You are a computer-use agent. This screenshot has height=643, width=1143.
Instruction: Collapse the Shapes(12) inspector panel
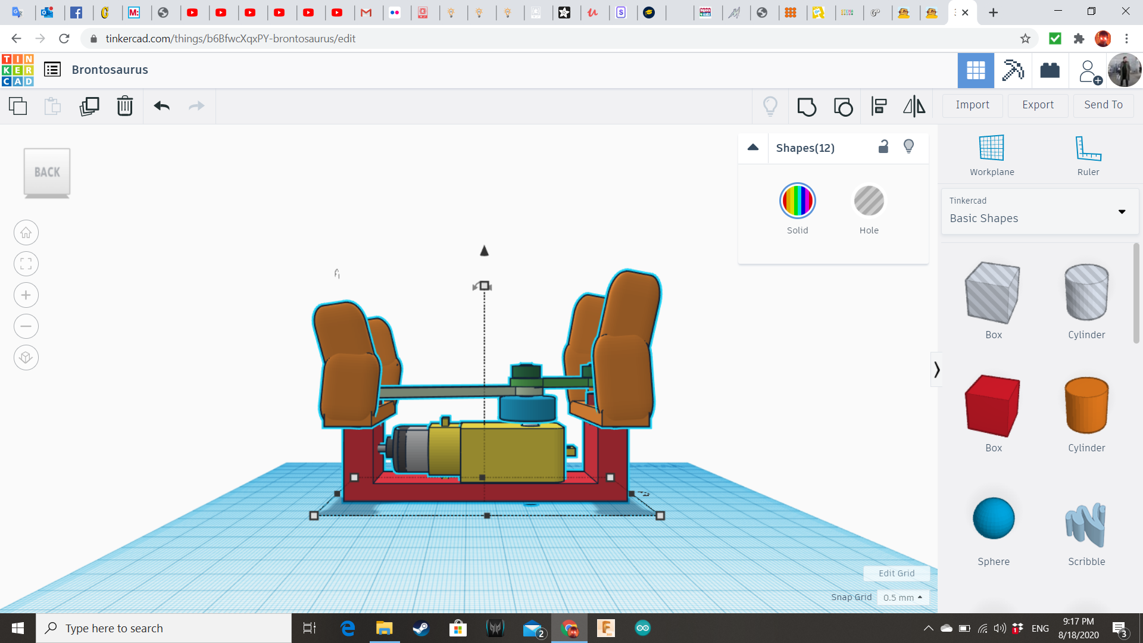pyautogui.click(x=753, y=147)
